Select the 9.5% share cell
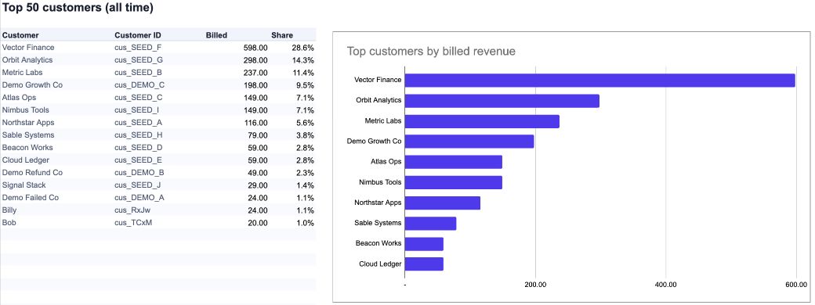 305,85
